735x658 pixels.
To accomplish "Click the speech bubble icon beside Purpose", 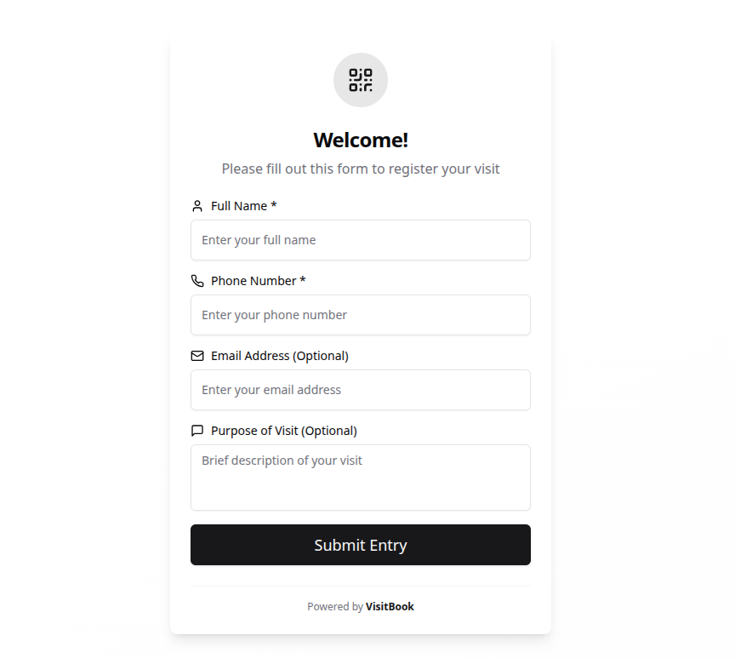I will point(197,431).
